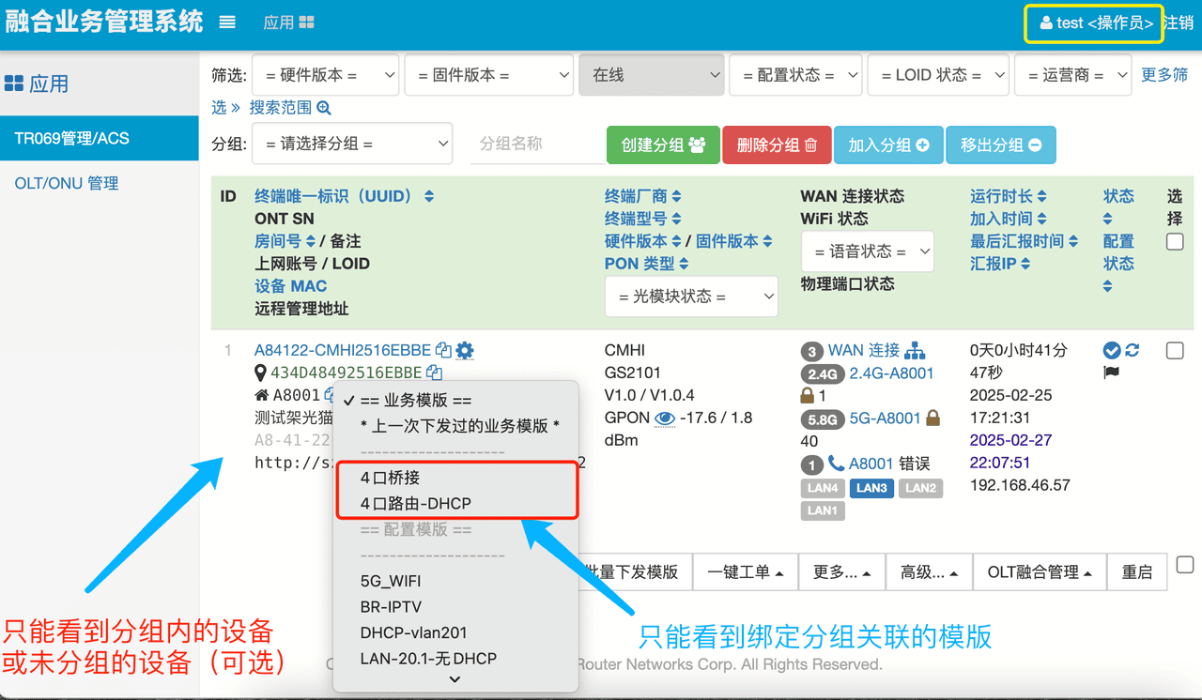Copy the device UUID with copy icon
The height and width of the screenshot is (700, 1202).
[443, 351]
